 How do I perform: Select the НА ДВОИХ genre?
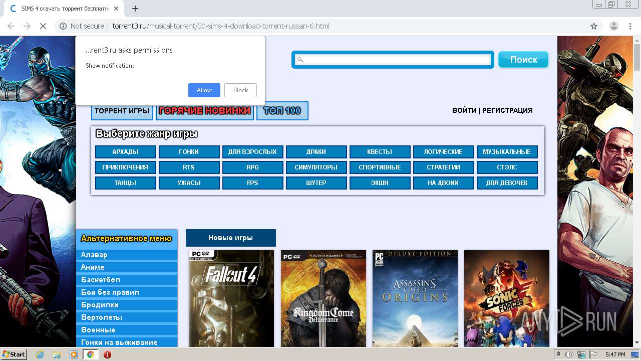[443, 183]
